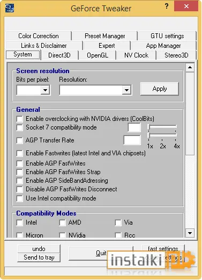This screenshot has height=280, width=202.
Task: Check the Rcc compatibility mode box
Action: click(118, 235)
